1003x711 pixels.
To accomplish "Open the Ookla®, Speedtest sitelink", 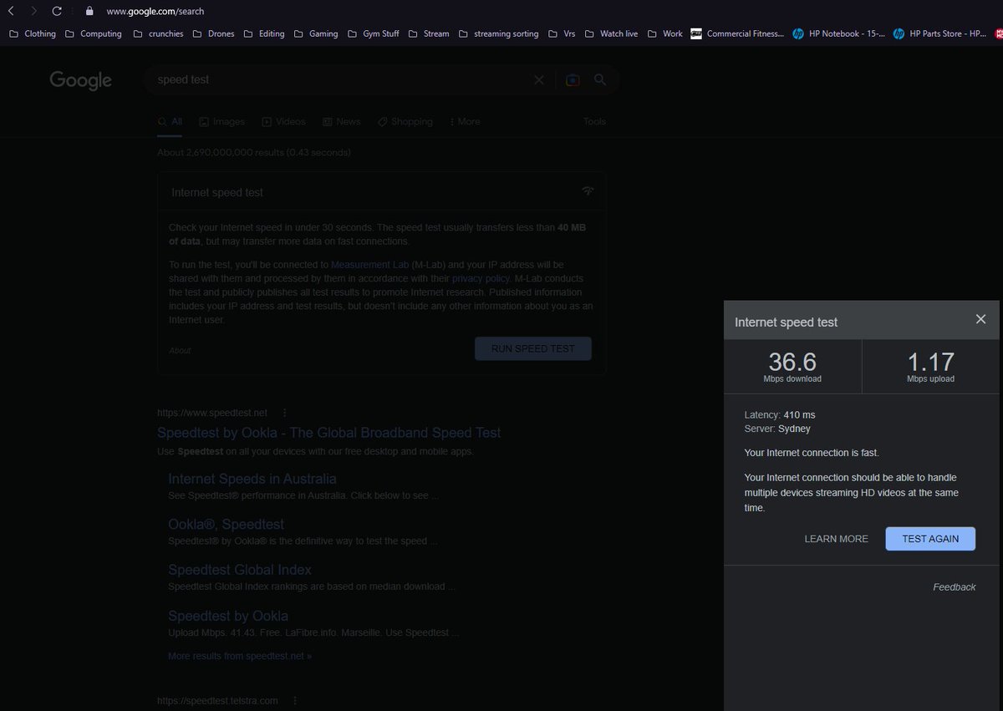I will click(x=226, y=525).
